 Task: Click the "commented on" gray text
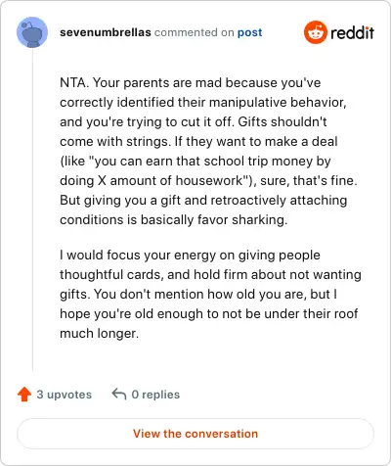(195, 32)
